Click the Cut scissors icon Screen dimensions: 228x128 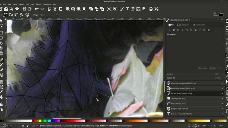tap(55, 9)
